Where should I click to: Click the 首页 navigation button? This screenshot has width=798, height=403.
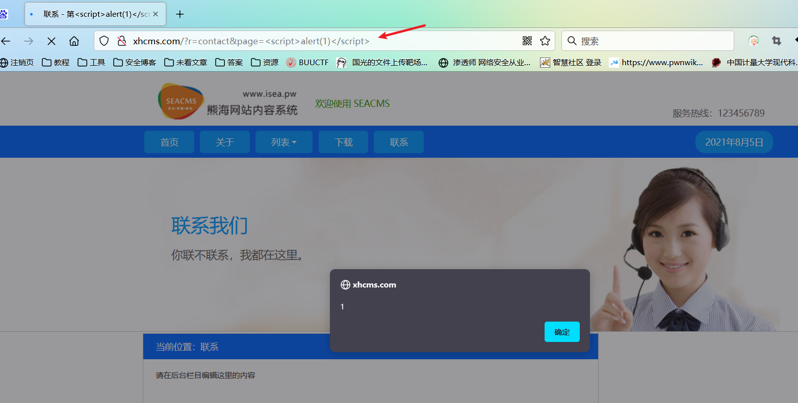coord(169,142)
